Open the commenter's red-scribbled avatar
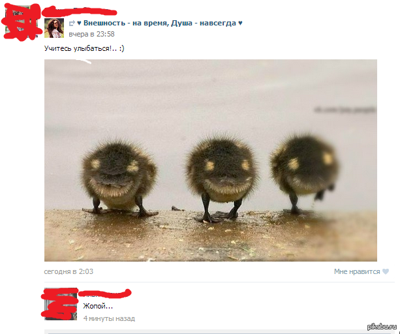Screen dimensions: 400x334 (61, 304)
